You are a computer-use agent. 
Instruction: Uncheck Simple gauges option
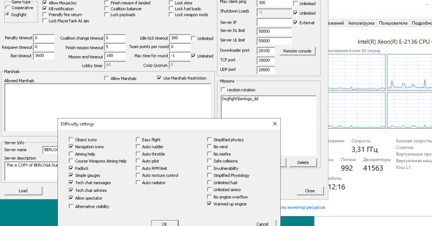71,175
